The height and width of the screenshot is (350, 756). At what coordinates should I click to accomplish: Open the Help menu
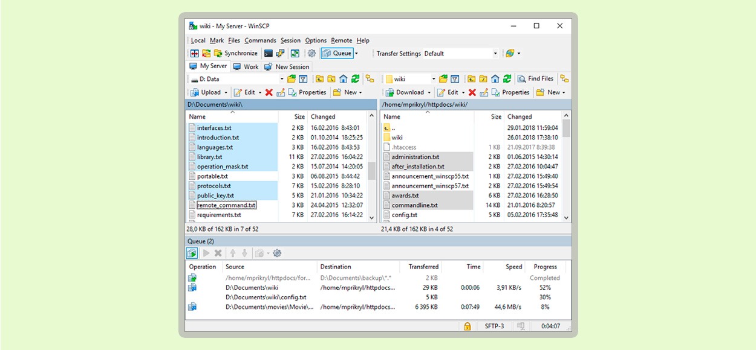[x=363, y=40]
